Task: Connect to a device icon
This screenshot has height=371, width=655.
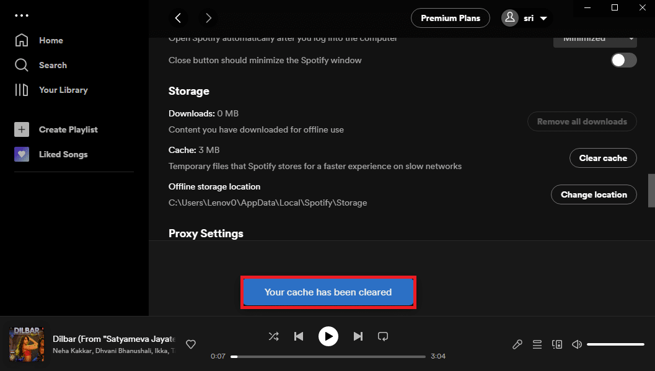Action: point(557,344)
